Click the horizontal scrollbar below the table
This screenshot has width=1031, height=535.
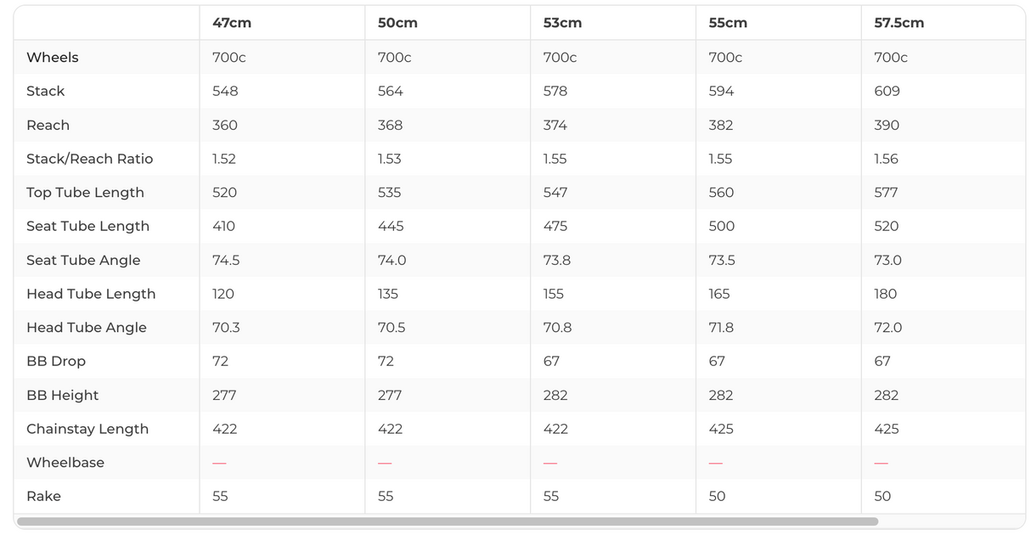tap(447, 521)
